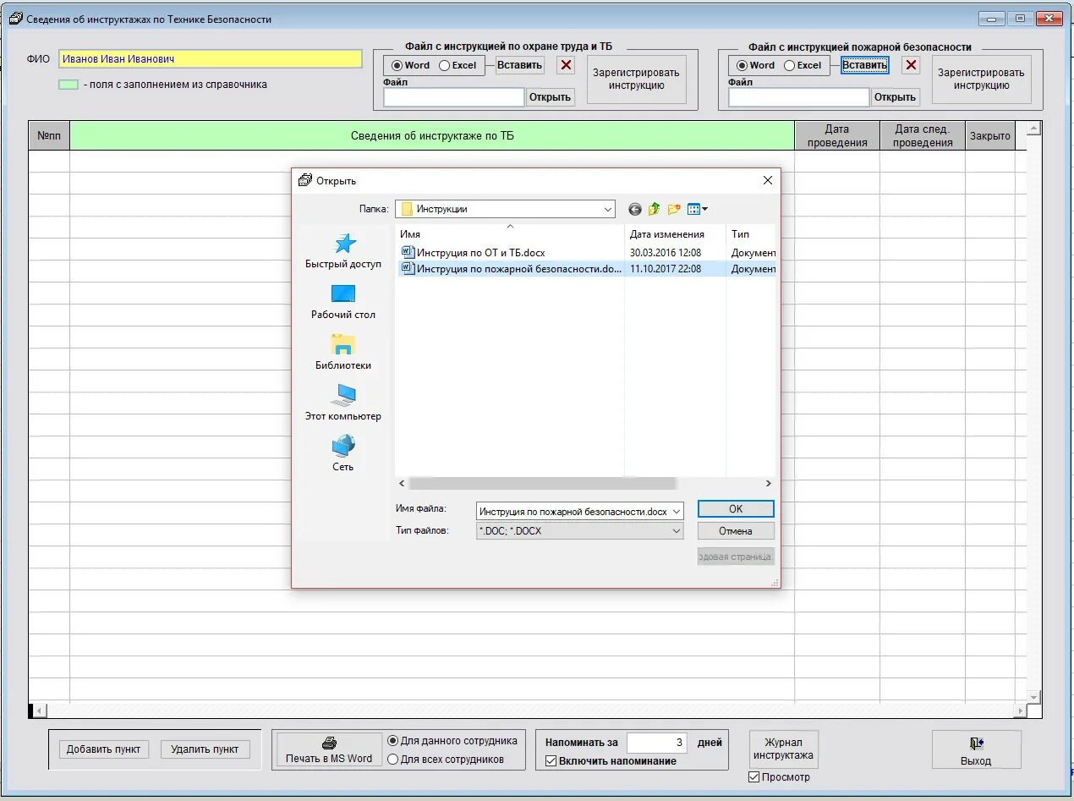The image size is (1074, 801).
Task: Clear the fire safety instruction file (red X)
Action: 911,65
